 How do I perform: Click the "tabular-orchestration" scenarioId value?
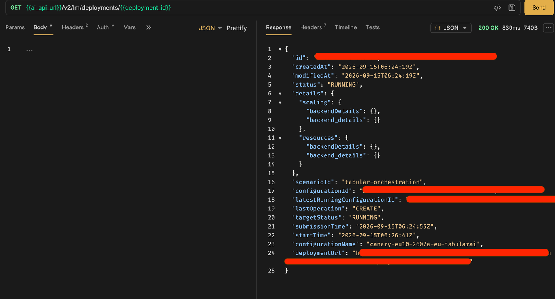382,182
